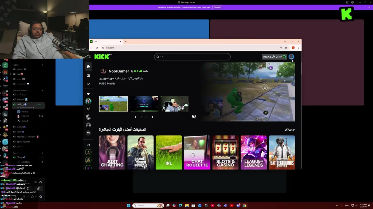Show hidden system tray icons
The width and height of the screenshot is (373, 209).
pos(337,206)
